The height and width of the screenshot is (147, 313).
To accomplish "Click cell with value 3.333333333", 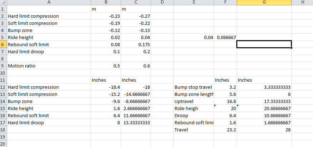I will point(264,87).
